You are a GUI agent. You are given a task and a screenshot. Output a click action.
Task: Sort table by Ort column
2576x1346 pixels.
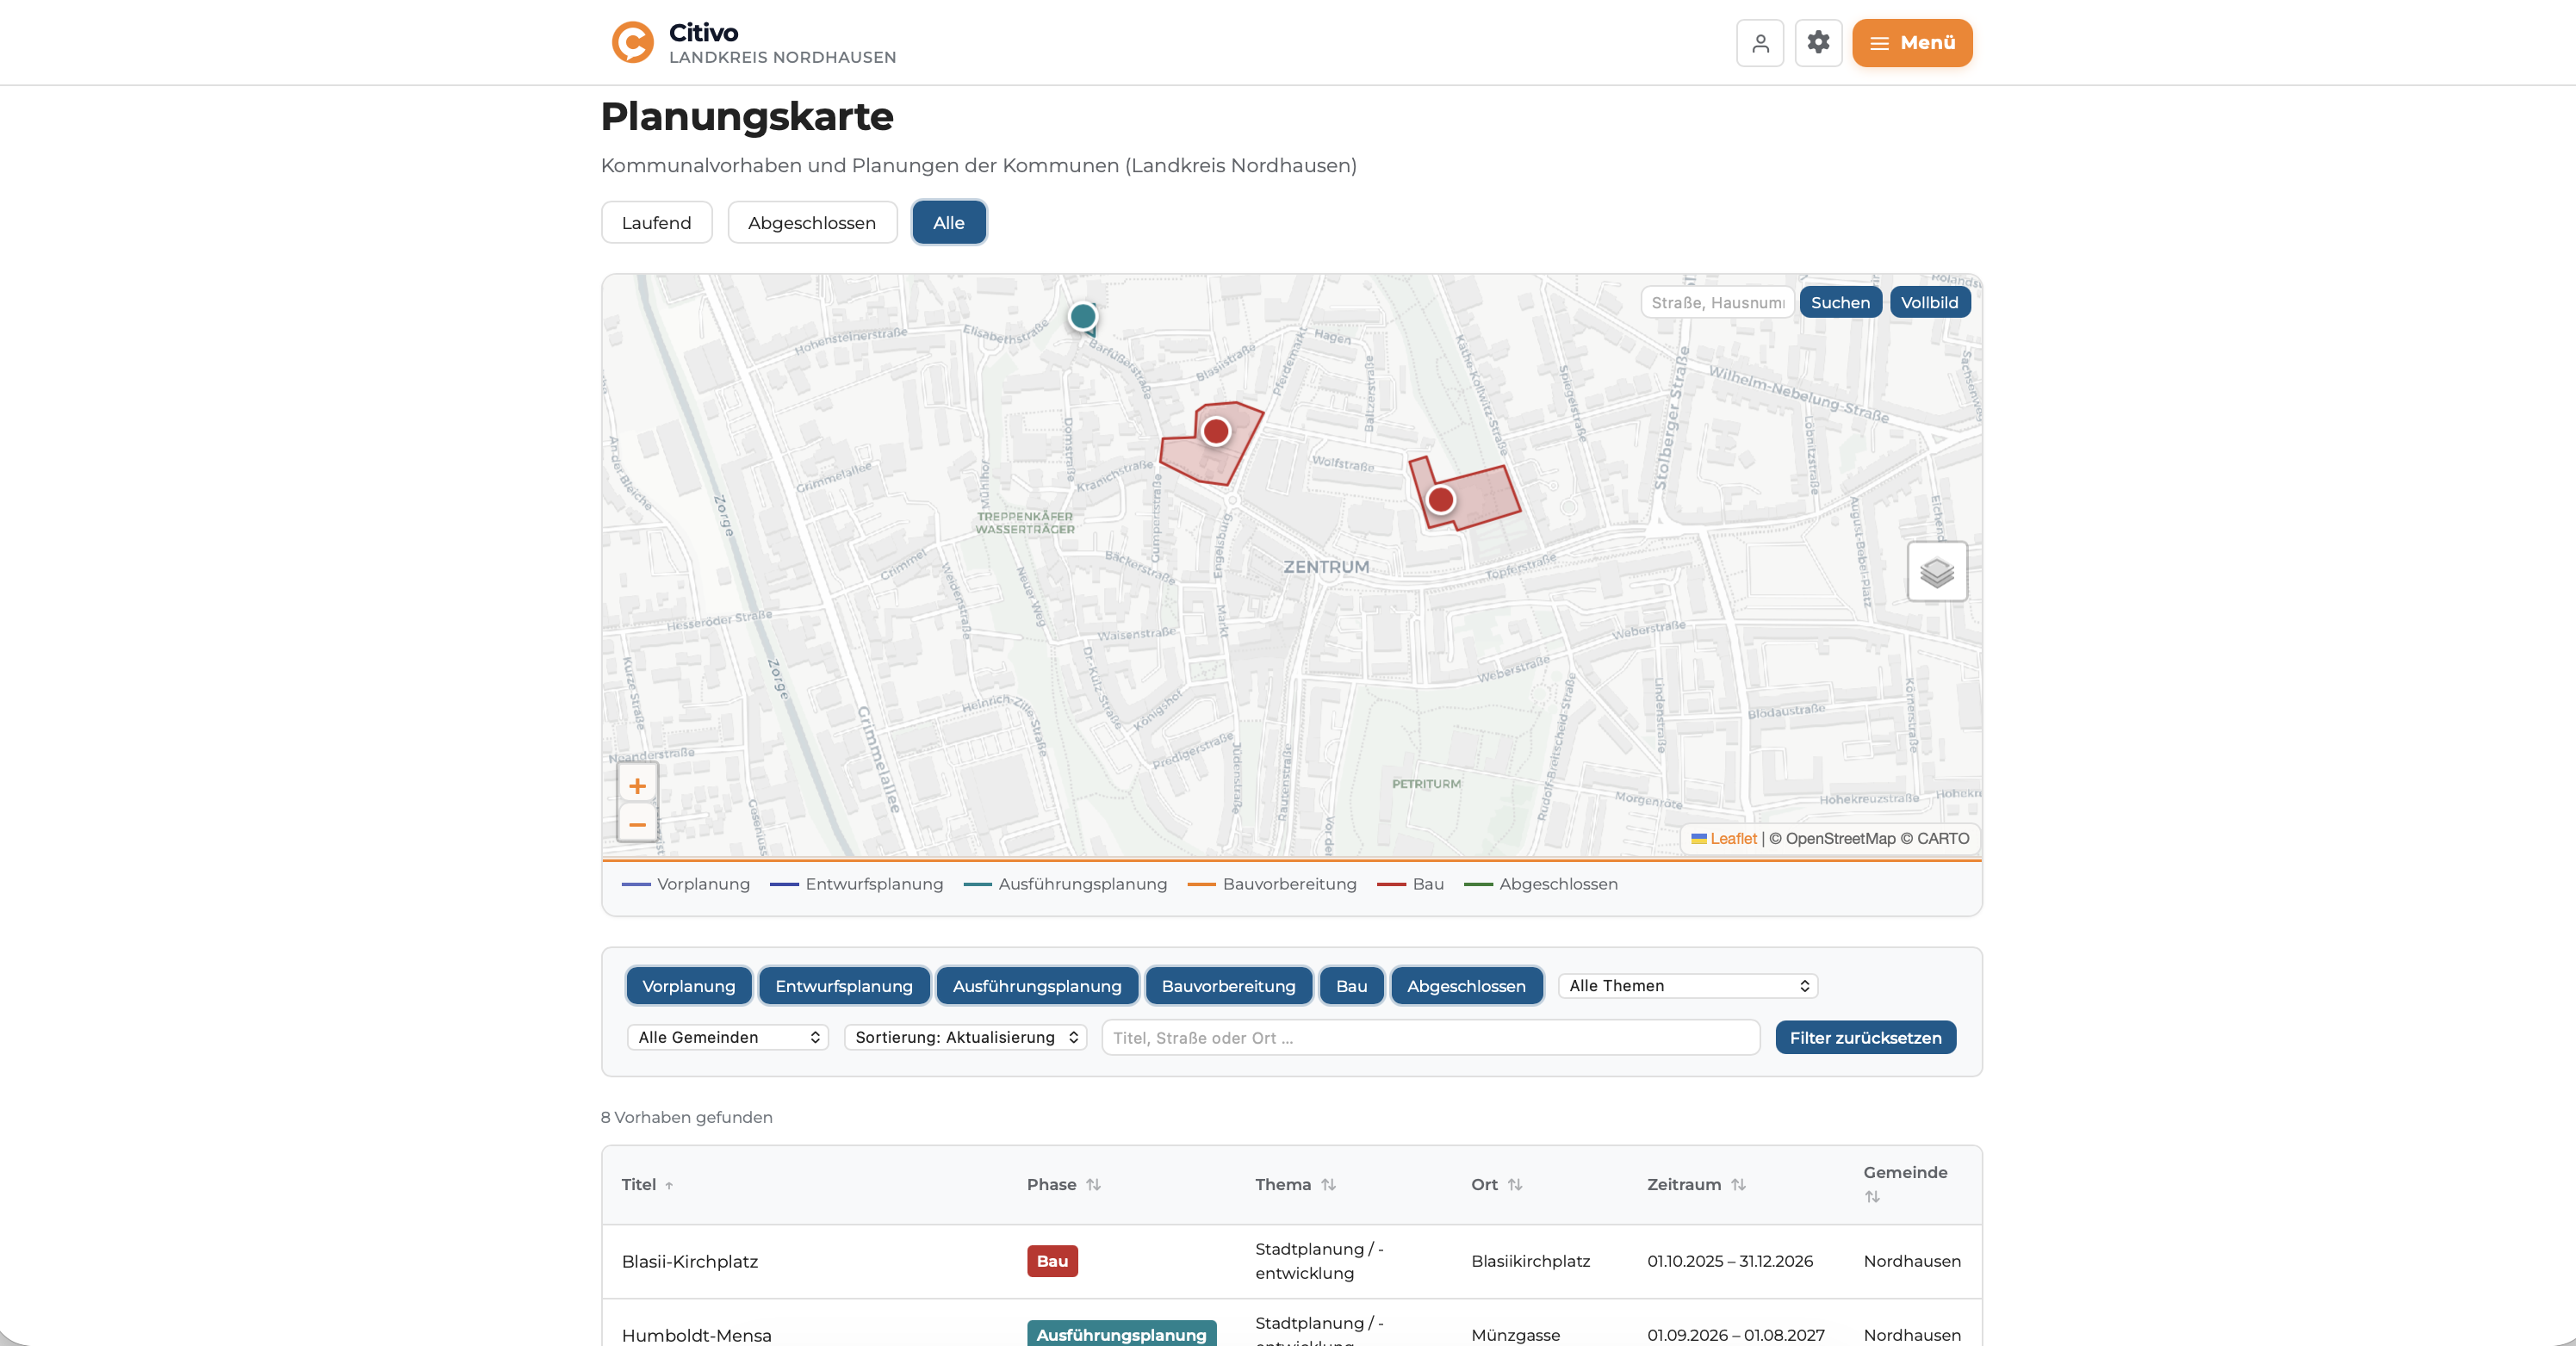(1496, 1184)
